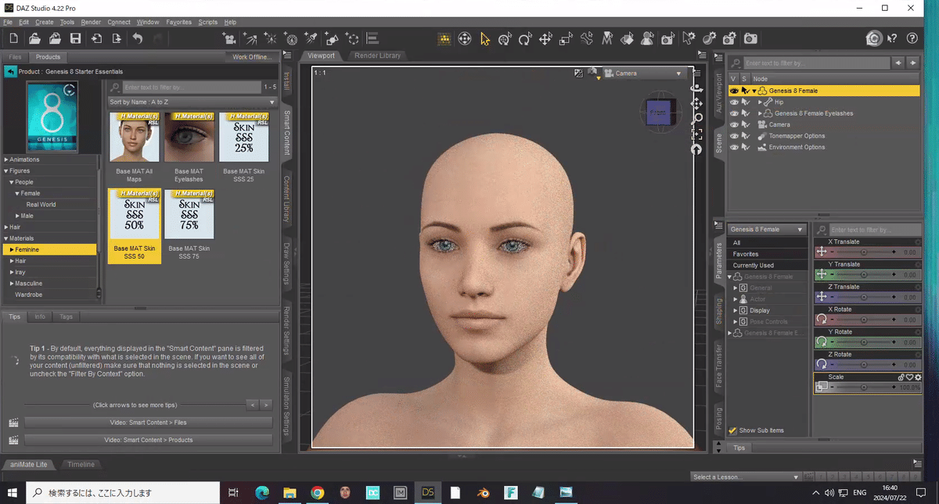The width and height of the screenshot is (939, 504).
Task: Create a new spotlight from toolbar
Action: pyautogui.click(x=311, y=38)
